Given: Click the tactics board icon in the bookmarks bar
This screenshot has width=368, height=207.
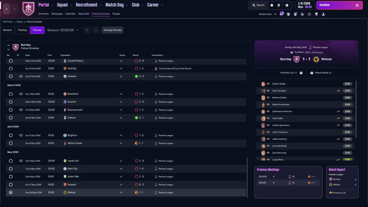Looking at the screenshot, I should coord(295,14).
